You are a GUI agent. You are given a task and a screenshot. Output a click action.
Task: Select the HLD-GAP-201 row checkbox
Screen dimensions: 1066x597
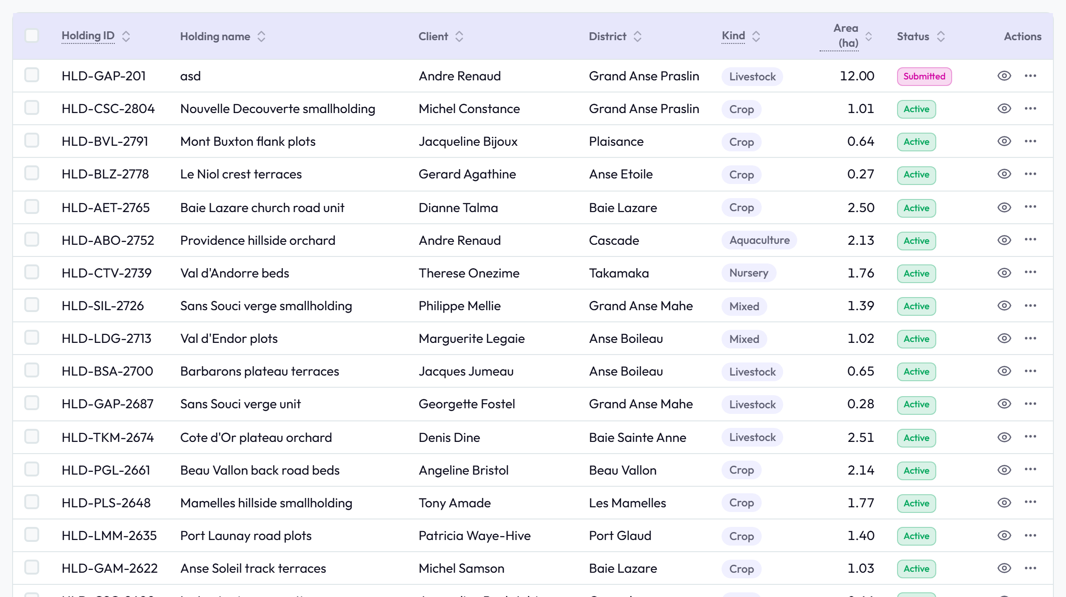(32, 75)
